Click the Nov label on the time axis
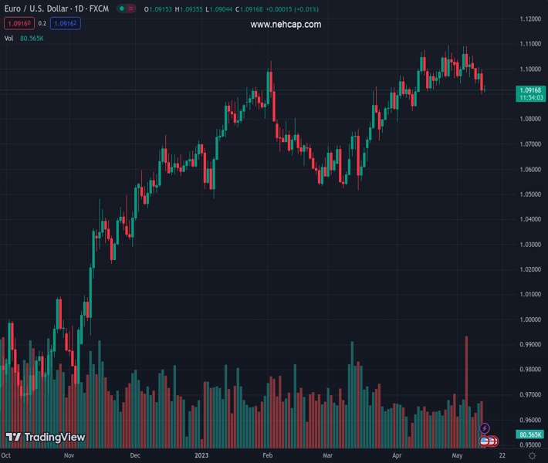Screen dimensions: 548x463 69,456
